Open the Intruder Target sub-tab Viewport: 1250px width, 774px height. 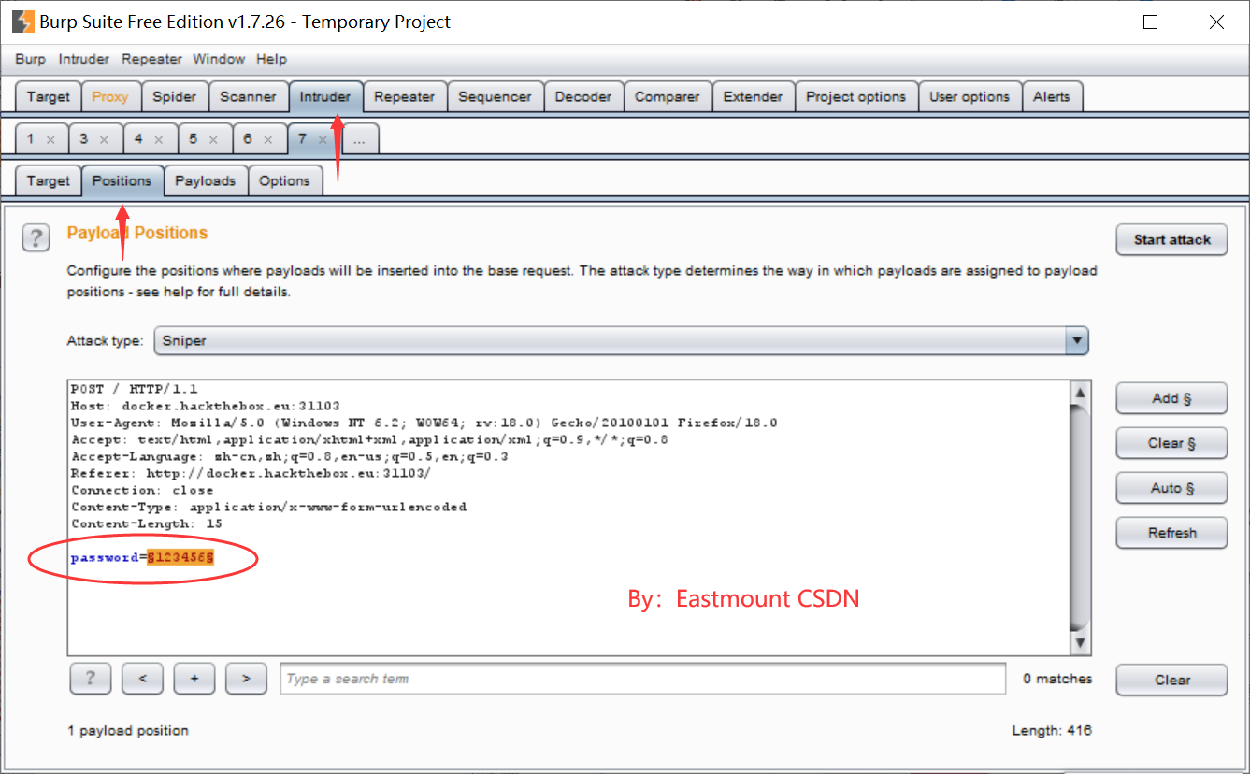48,181
